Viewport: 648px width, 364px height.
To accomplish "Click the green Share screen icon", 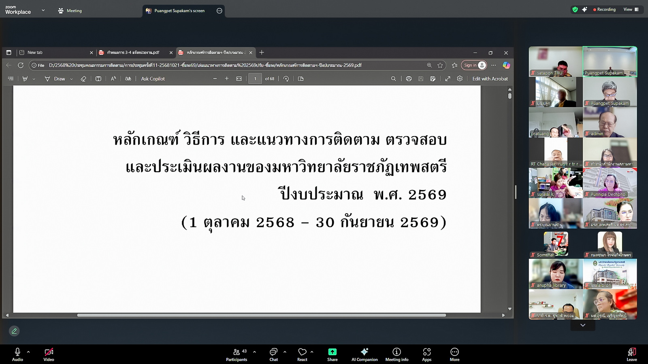I will tap(332, 352).
